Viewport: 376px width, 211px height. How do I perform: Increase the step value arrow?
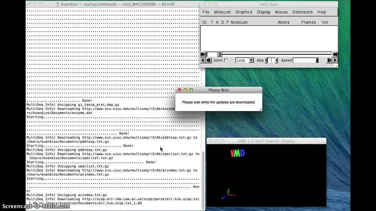[276, 60]
